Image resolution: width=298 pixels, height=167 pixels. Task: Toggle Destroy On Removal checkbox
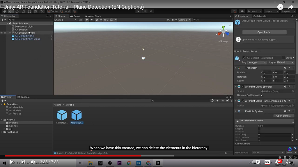coord(262,95)
